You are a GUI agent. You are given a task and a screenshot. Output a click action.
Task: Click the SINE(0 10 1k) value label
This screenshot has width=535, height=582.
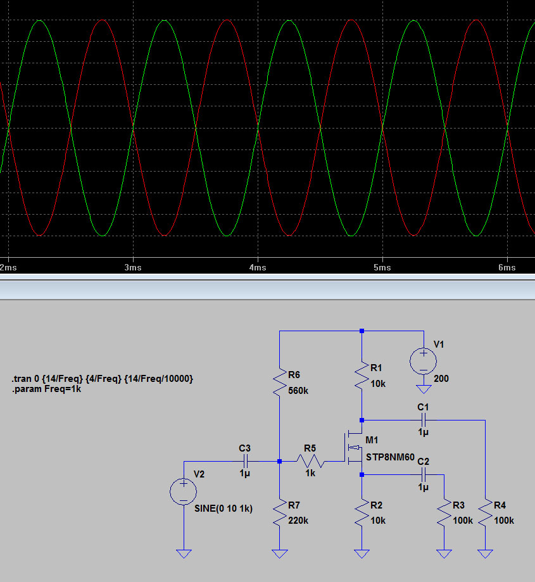pos(223,509)
